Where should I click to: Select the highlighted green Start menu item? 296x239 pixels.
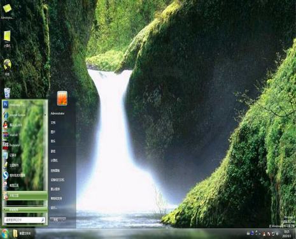(25, 196)
